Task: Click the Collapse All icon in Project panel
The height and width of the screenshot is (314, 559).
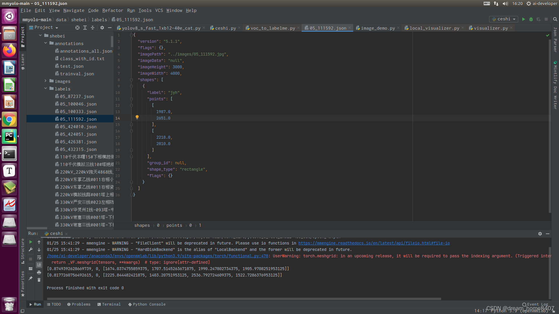Action: click(x=93, y=28)
